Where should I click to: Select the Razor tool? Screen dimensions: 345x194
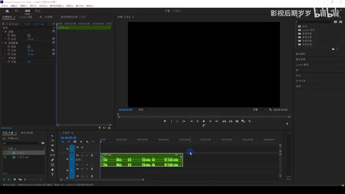pyautogui.click(x=53, y=150)
